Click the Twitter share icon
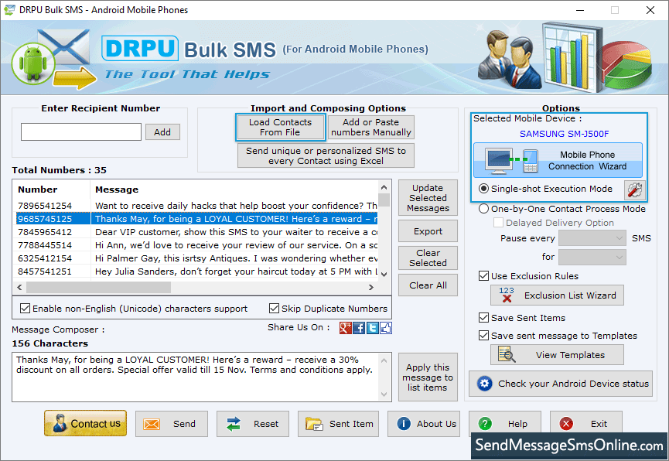669x461 pixels. click(x=373, y=328)
